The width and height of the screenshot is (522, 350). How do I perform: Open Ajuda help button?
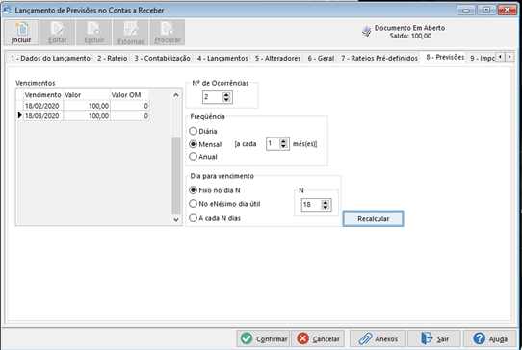489,338
